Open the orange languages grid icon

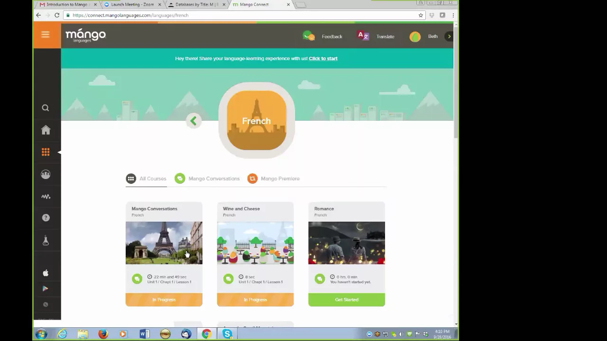tap(46, 152)
